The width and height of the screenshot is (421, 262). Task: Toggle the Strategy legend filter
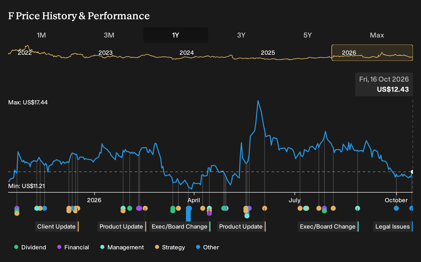[170, 247]
